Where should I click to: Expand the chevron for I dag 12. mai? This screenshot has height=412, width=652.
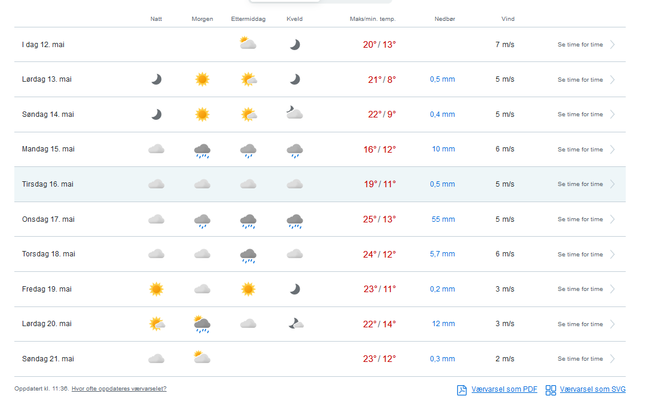[613, 45]
